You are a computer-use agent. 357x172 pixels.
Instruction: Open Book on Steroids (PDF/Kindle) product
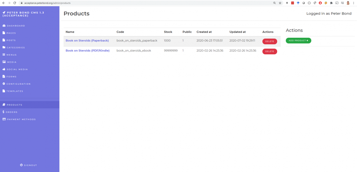pos(87,51)
